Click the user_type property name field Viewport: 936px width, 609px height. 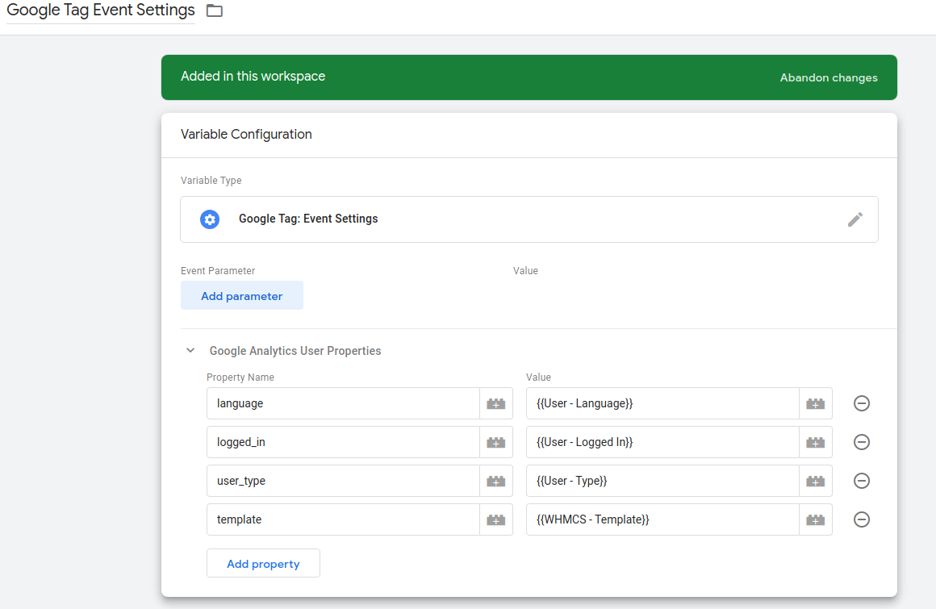point(343,481)
